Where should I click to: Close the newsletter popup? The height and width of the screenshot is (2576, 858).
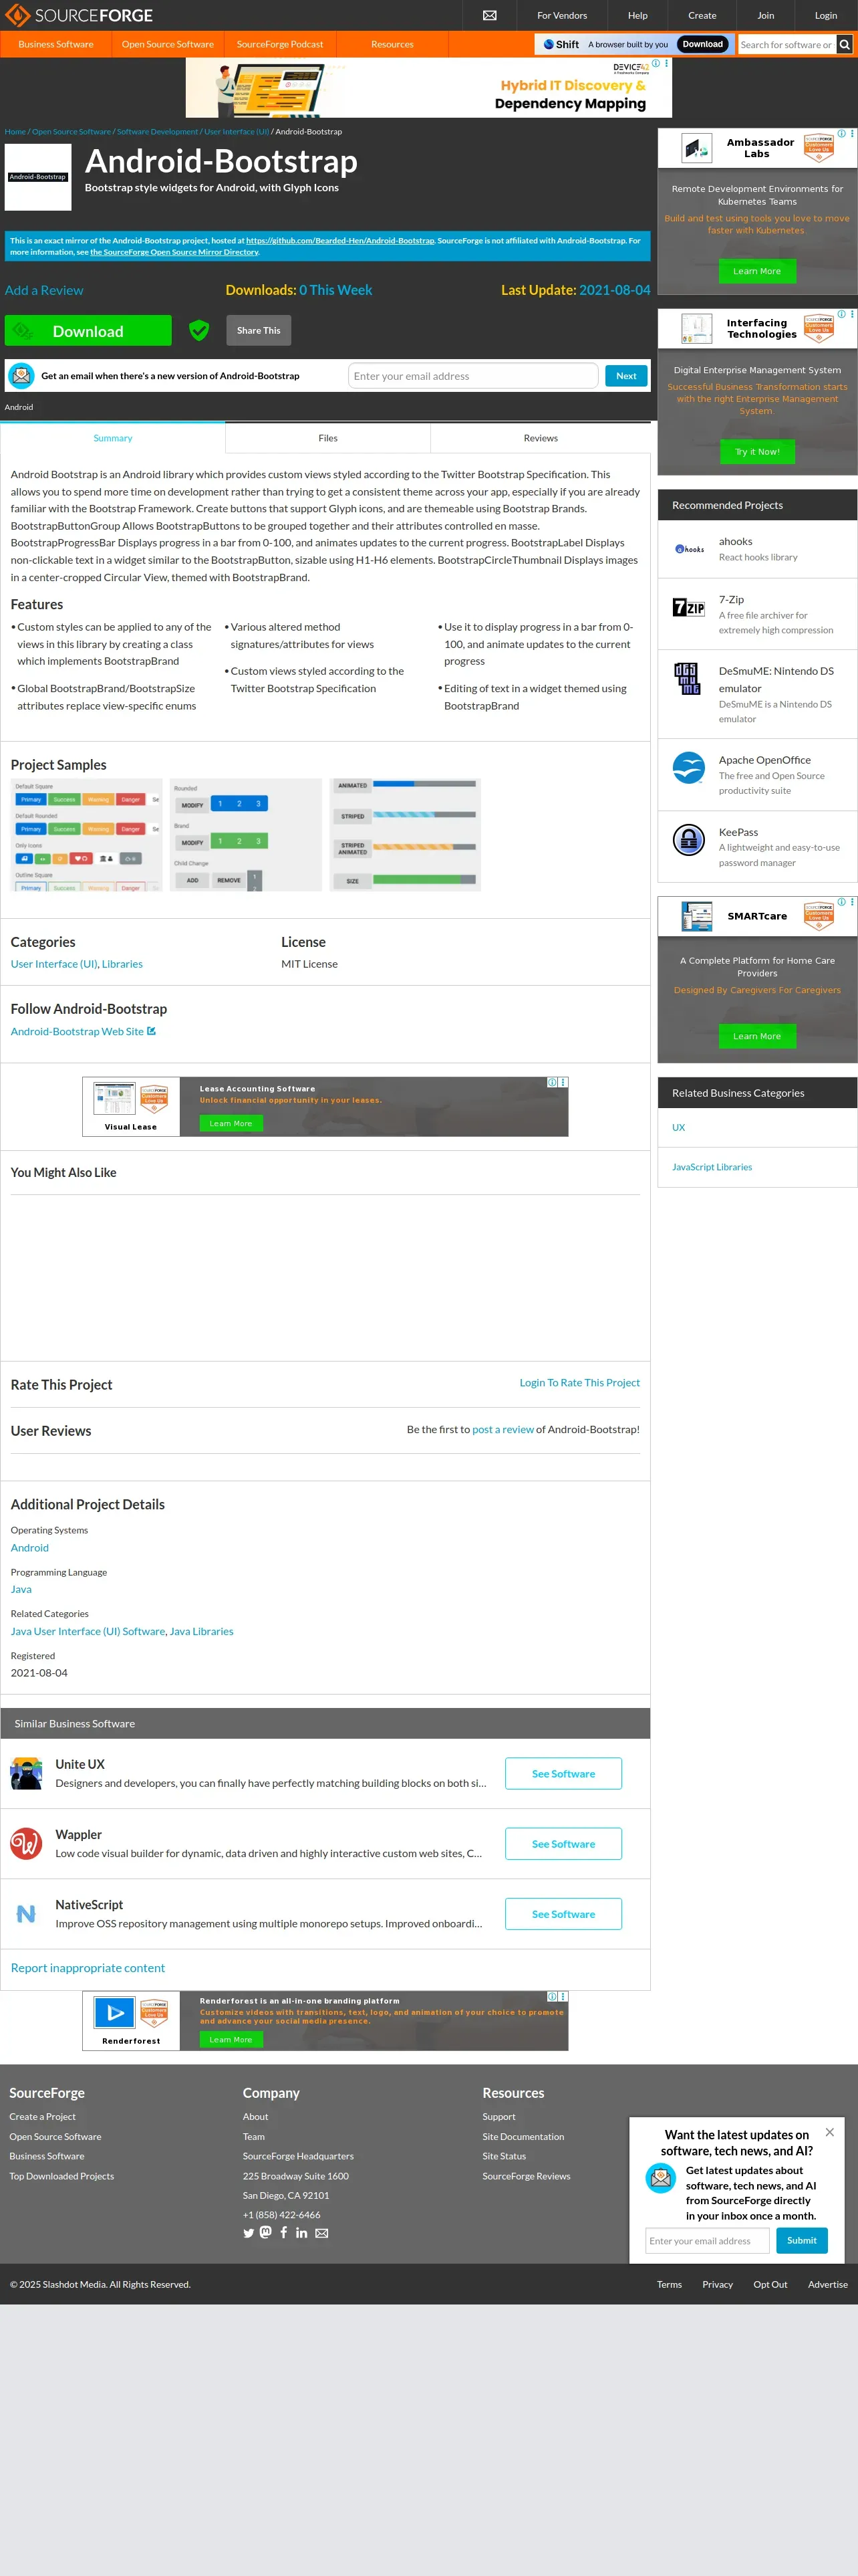pyautogui.click(x=829, y=2132)
